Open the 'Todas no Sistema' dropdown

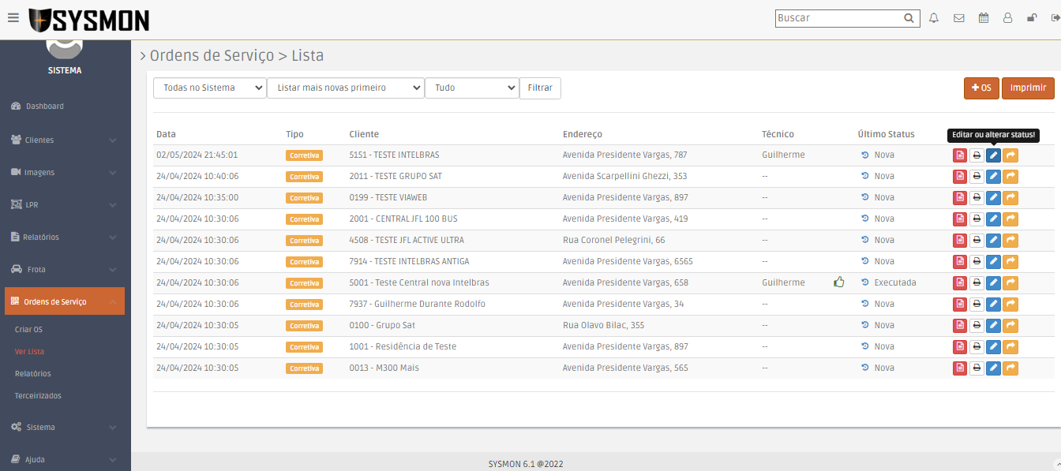[x=210, y=88]
